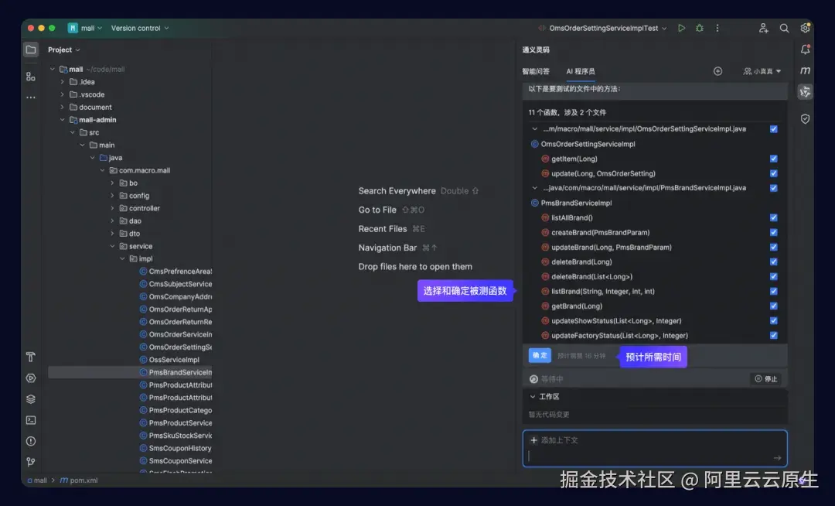Uncheck the getItem(Long) function checkbox

click(x=773, y=158)
